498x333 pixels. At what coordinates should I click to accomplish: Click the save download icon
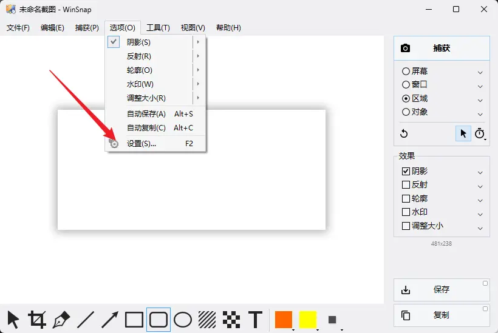406,289
